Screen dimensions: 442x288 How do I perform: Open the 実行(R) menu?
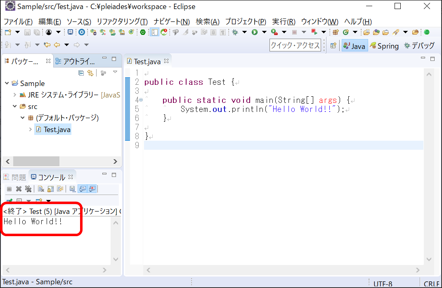coord(284,22)
